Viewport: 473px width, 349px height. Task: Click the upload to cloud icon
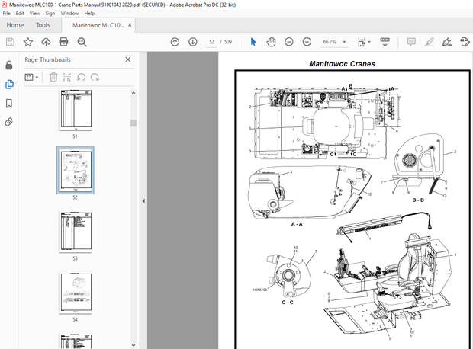point(46,42)
